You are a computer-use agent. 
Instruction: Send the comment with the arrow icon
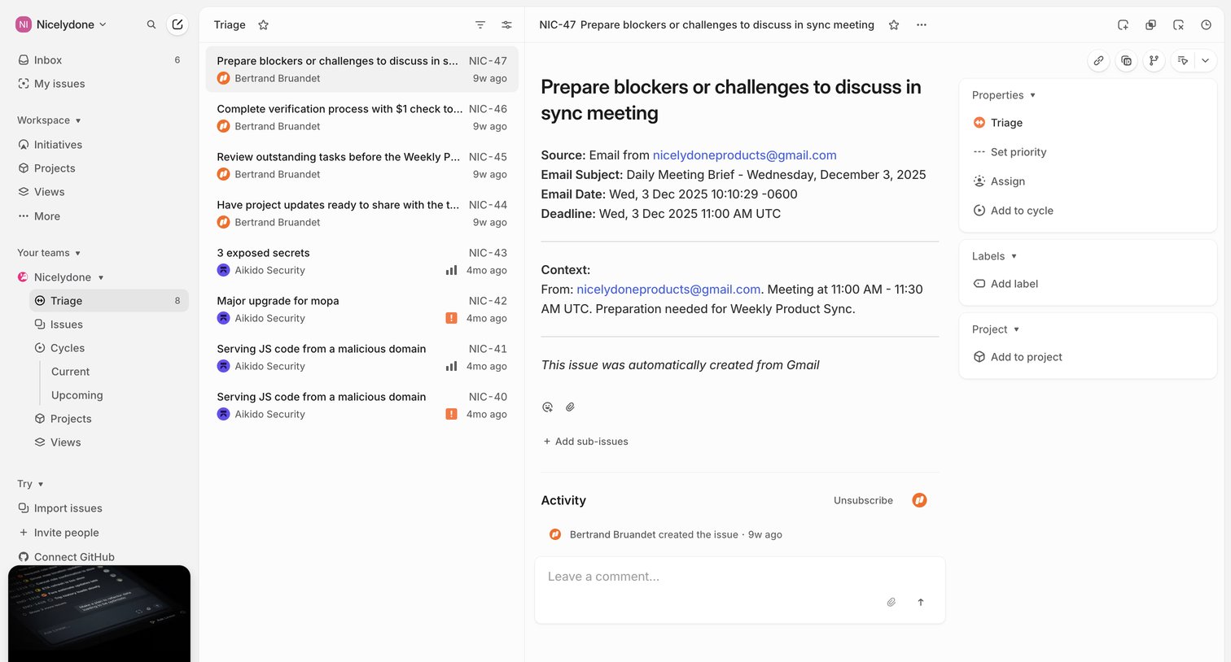tap(921, 602)
